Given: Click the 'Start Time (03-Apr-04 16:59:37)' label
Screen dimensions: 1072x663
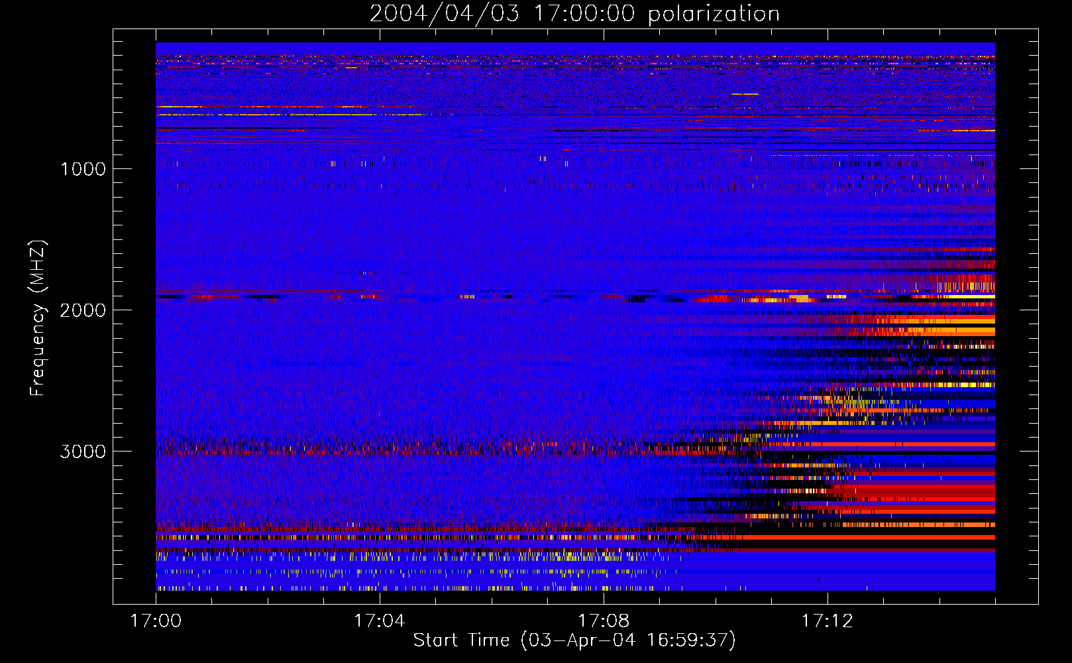Looking at the screenshot, I should [x=574, y=640].
